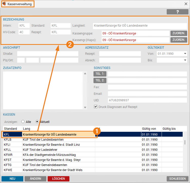Click ZUORDN. button next to Kassengruppe
This screenshot has height=183, width=190.
(179, 33)
